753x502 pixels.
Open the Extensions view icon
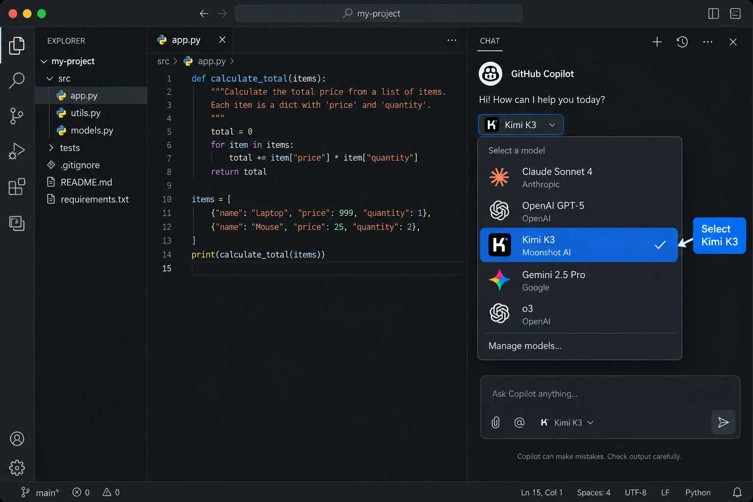coord(17,187)
